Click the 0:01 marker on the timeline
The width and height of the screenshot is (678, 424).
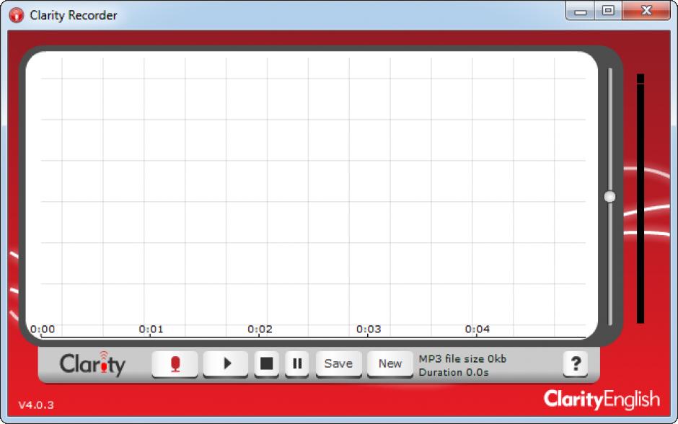tap(151, 330)
